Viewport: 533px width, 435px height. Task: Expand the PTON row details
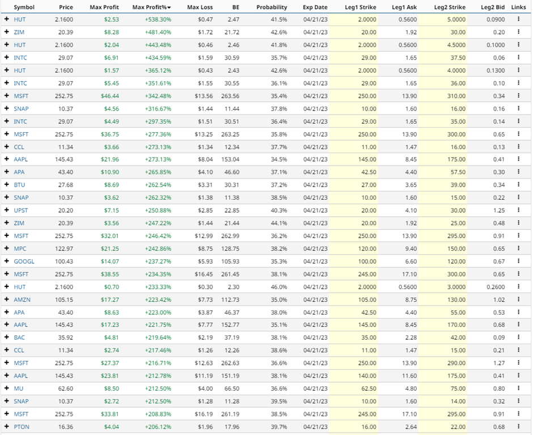6,426
